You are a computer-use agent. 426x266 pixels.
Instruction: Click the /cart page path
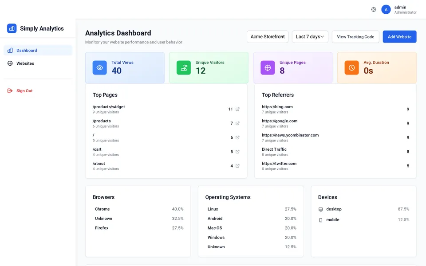(x=97, y=149)
